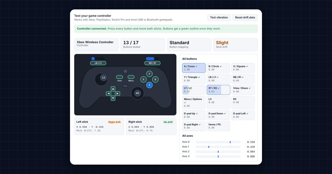Click the share button below Menu on diagram

pyautogui.click(x=125, y=86)
